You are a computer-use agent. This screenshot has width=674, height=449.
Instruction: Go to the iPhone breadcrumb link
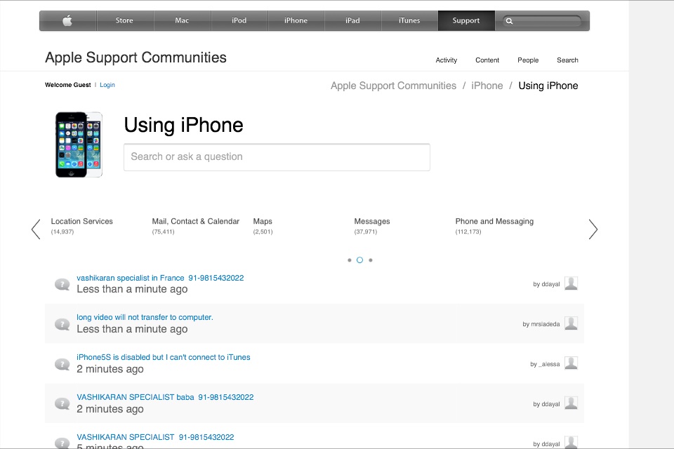tap(487, 86)
